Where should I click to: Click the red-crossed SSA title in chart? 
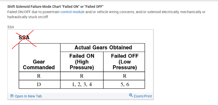tap(24, 38)
